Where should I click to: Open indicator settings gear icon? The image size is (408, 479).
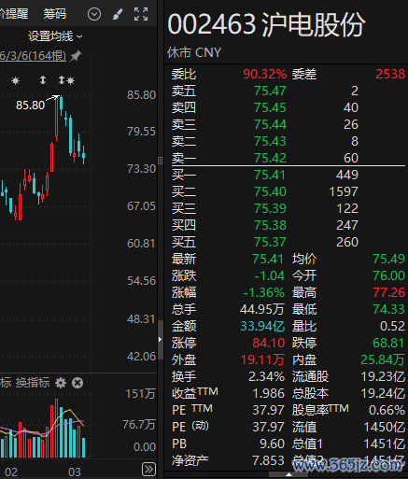click(x=61, y=383)
